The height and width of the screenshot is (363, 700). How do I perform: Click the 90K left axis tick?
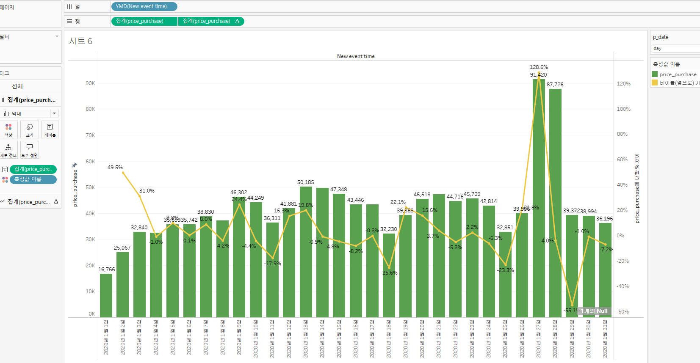coord(90,83)
